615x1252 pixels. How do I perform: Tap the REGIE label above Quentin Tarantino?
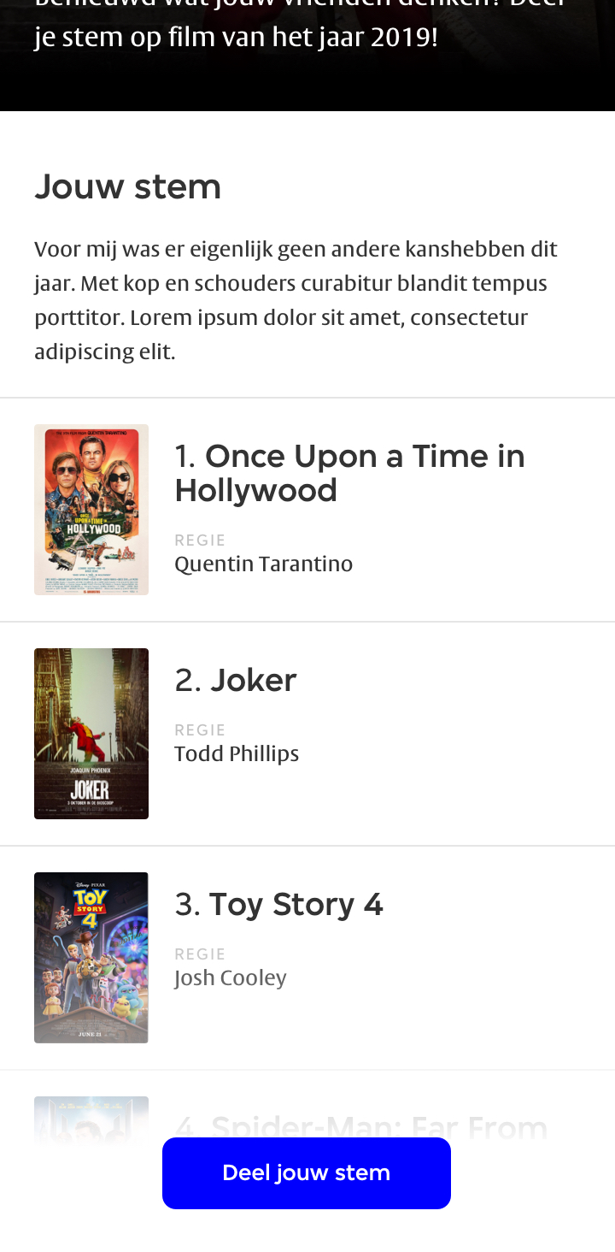coord(200,540)
